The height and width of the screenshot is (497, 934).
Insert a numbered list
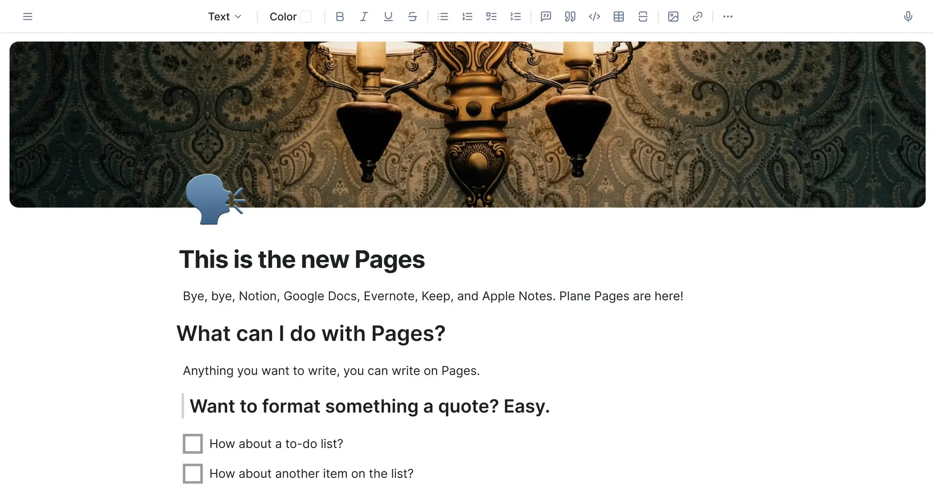pos(467,17)
